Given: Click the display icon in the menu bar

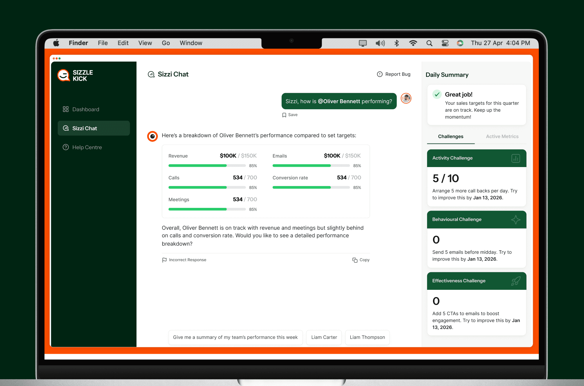Looking at the screenshot, I should (x=363, y=43).
